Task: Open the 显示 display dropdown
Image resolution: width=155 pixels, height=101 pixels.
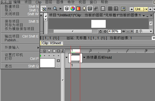Action: tap(144, 31)
